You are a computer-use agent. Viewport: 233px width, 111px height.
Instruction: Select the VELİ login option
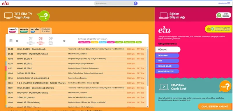pos(167,61)
